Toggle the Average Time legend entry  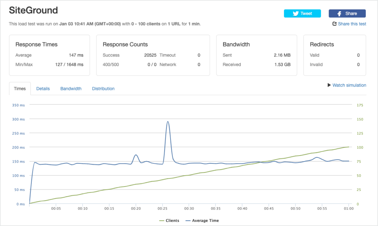click(205, 220)
